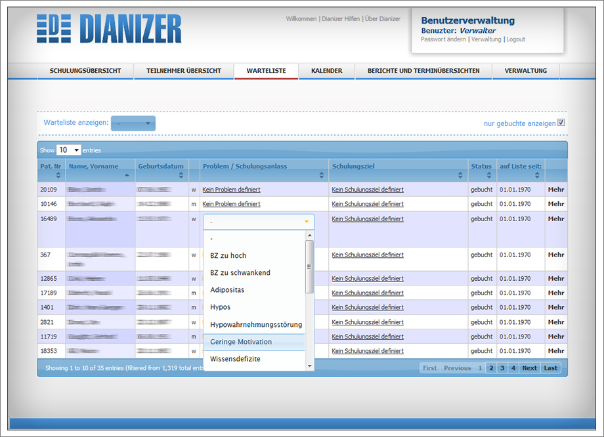The width and height of the screenshot is (604, 437).
Task: Pick Hypowahrnehmungsstörung option
Action: click(x=254, y=325)
